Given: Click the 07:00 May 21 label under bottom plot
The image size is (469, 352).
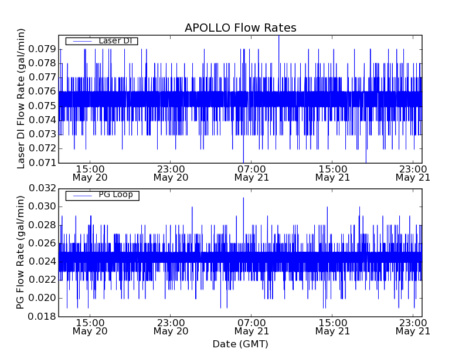Looking at the screenshot, I should point(251,327).
